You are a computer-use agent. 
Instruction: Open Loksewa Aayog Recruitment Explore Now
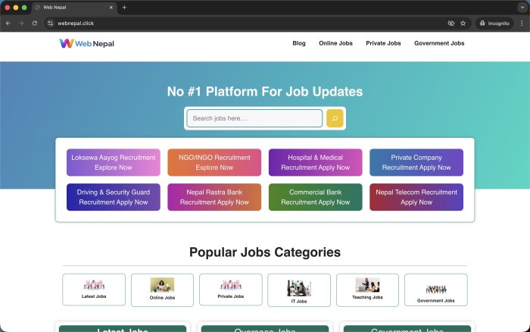coord(114,162)
